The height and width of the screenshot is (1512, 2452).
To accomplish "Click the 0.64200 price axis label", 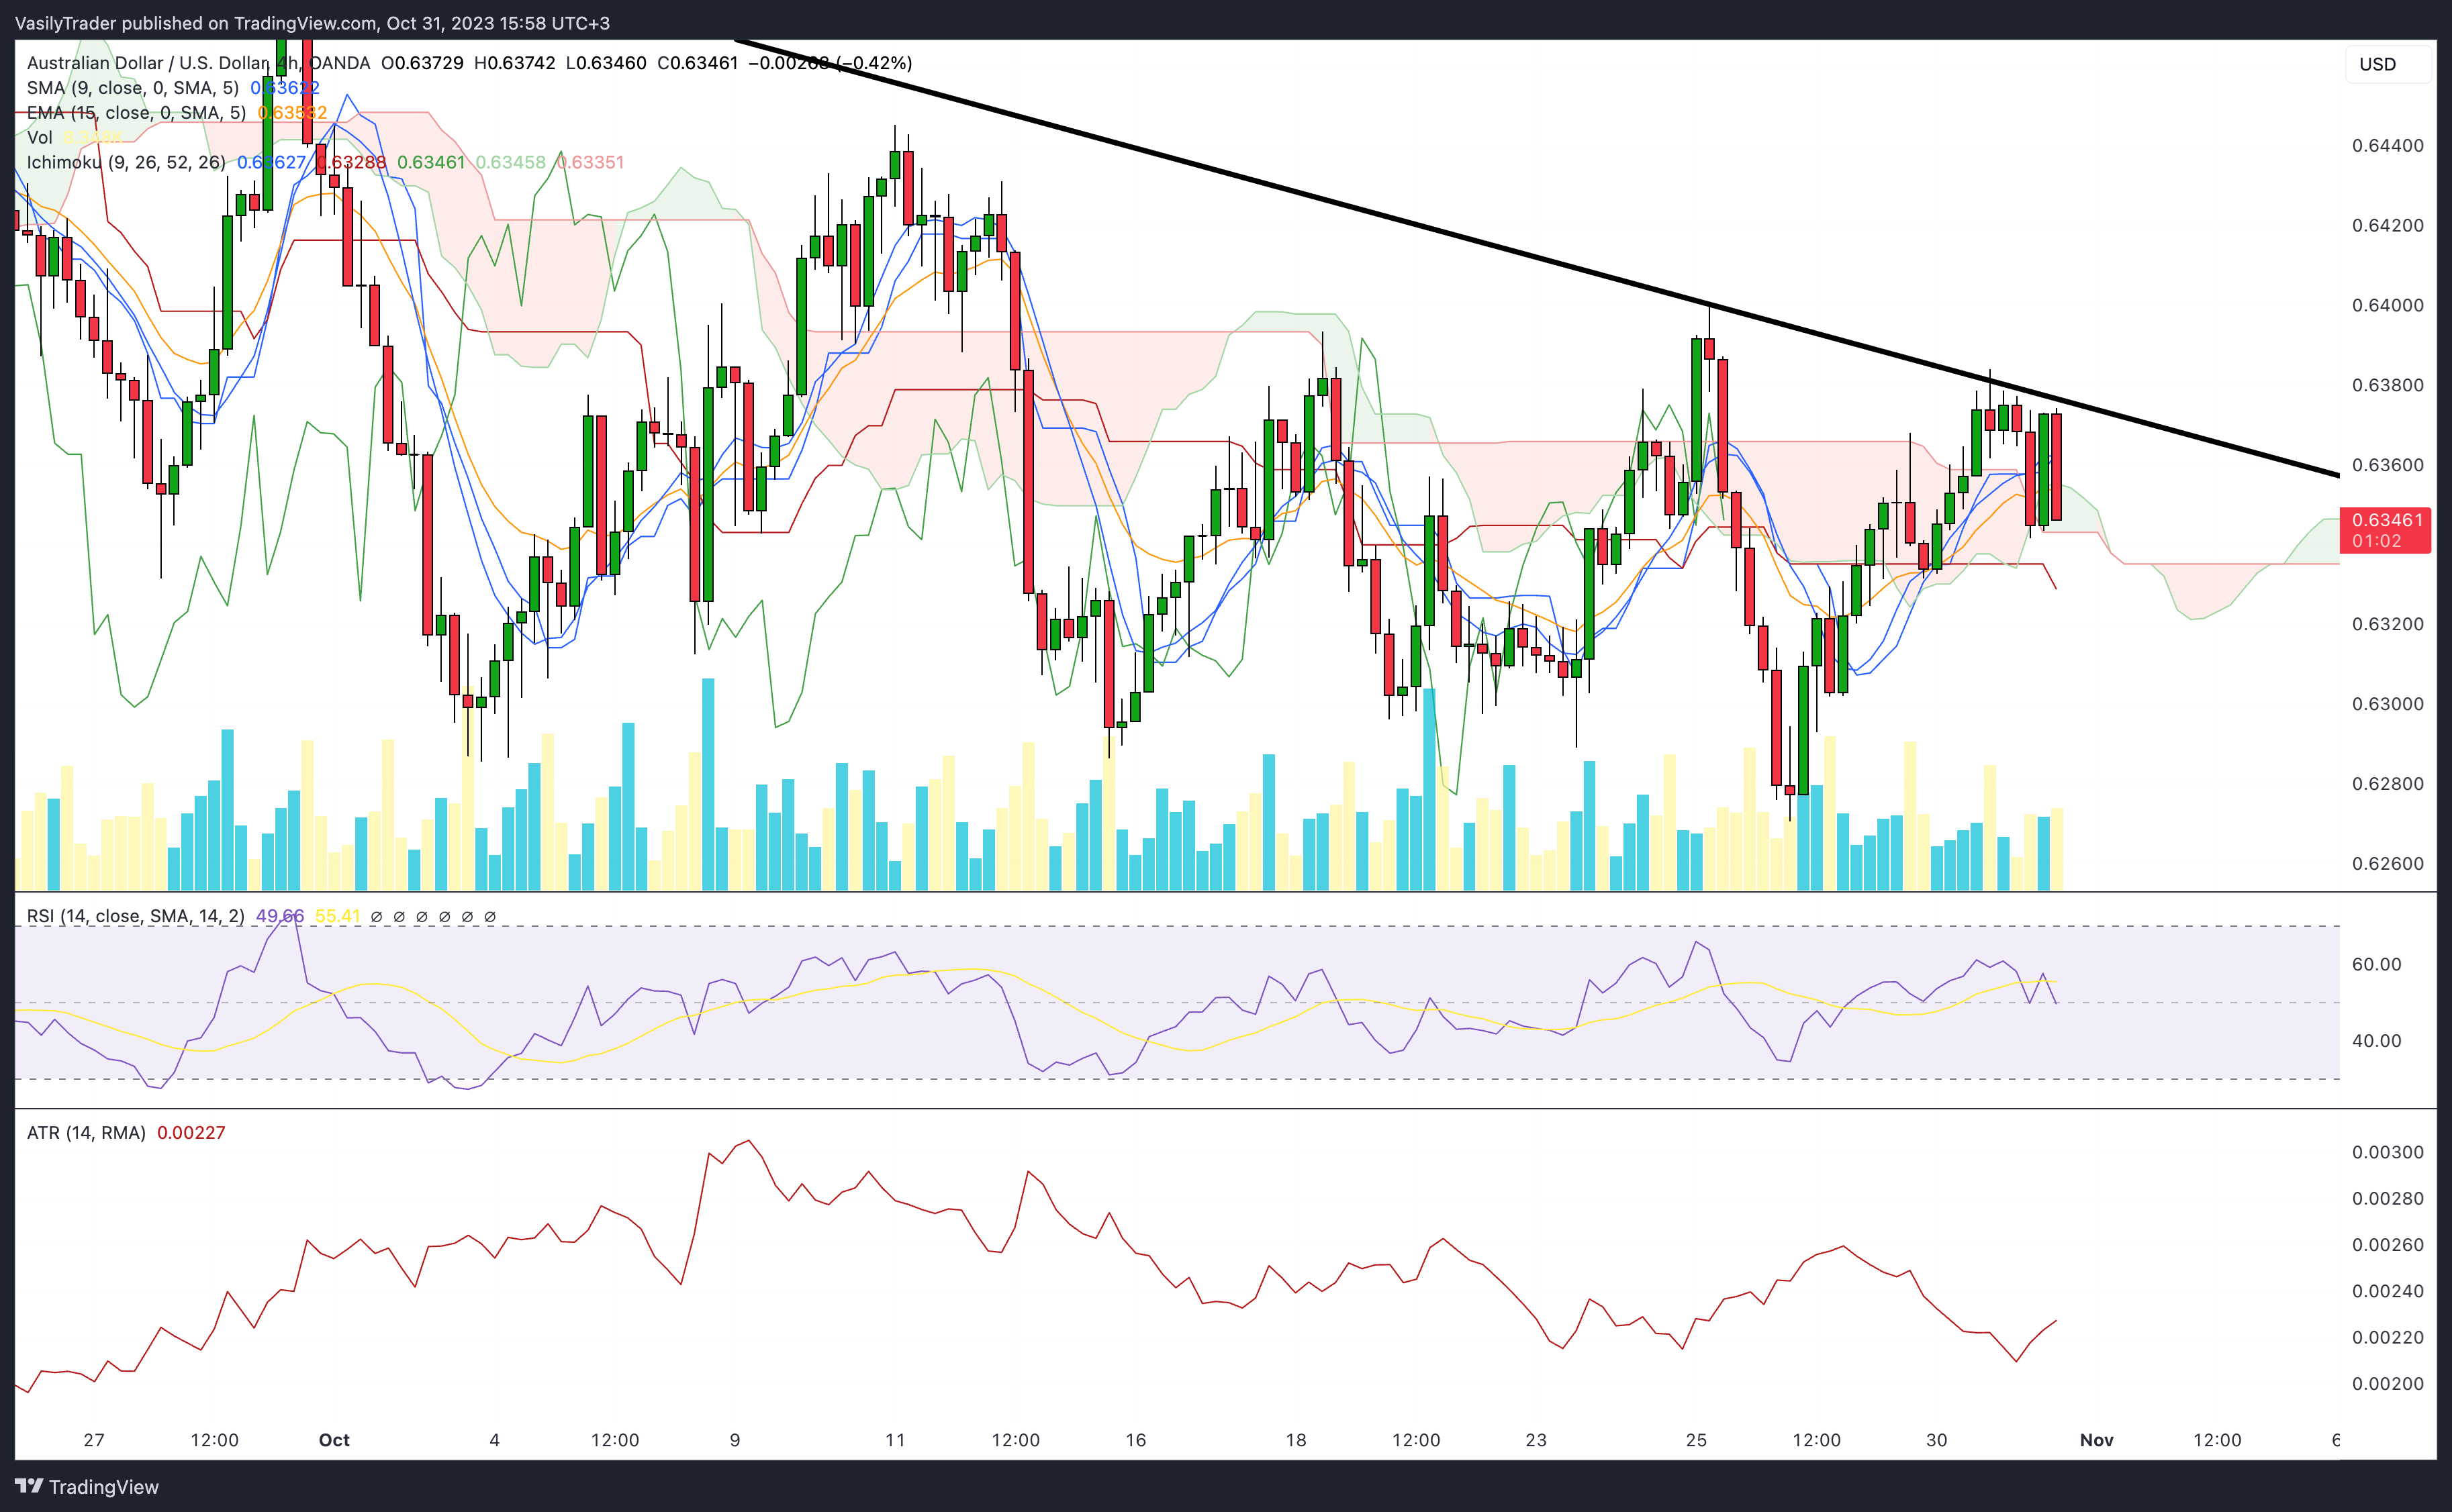I will tap(2388, 226).
